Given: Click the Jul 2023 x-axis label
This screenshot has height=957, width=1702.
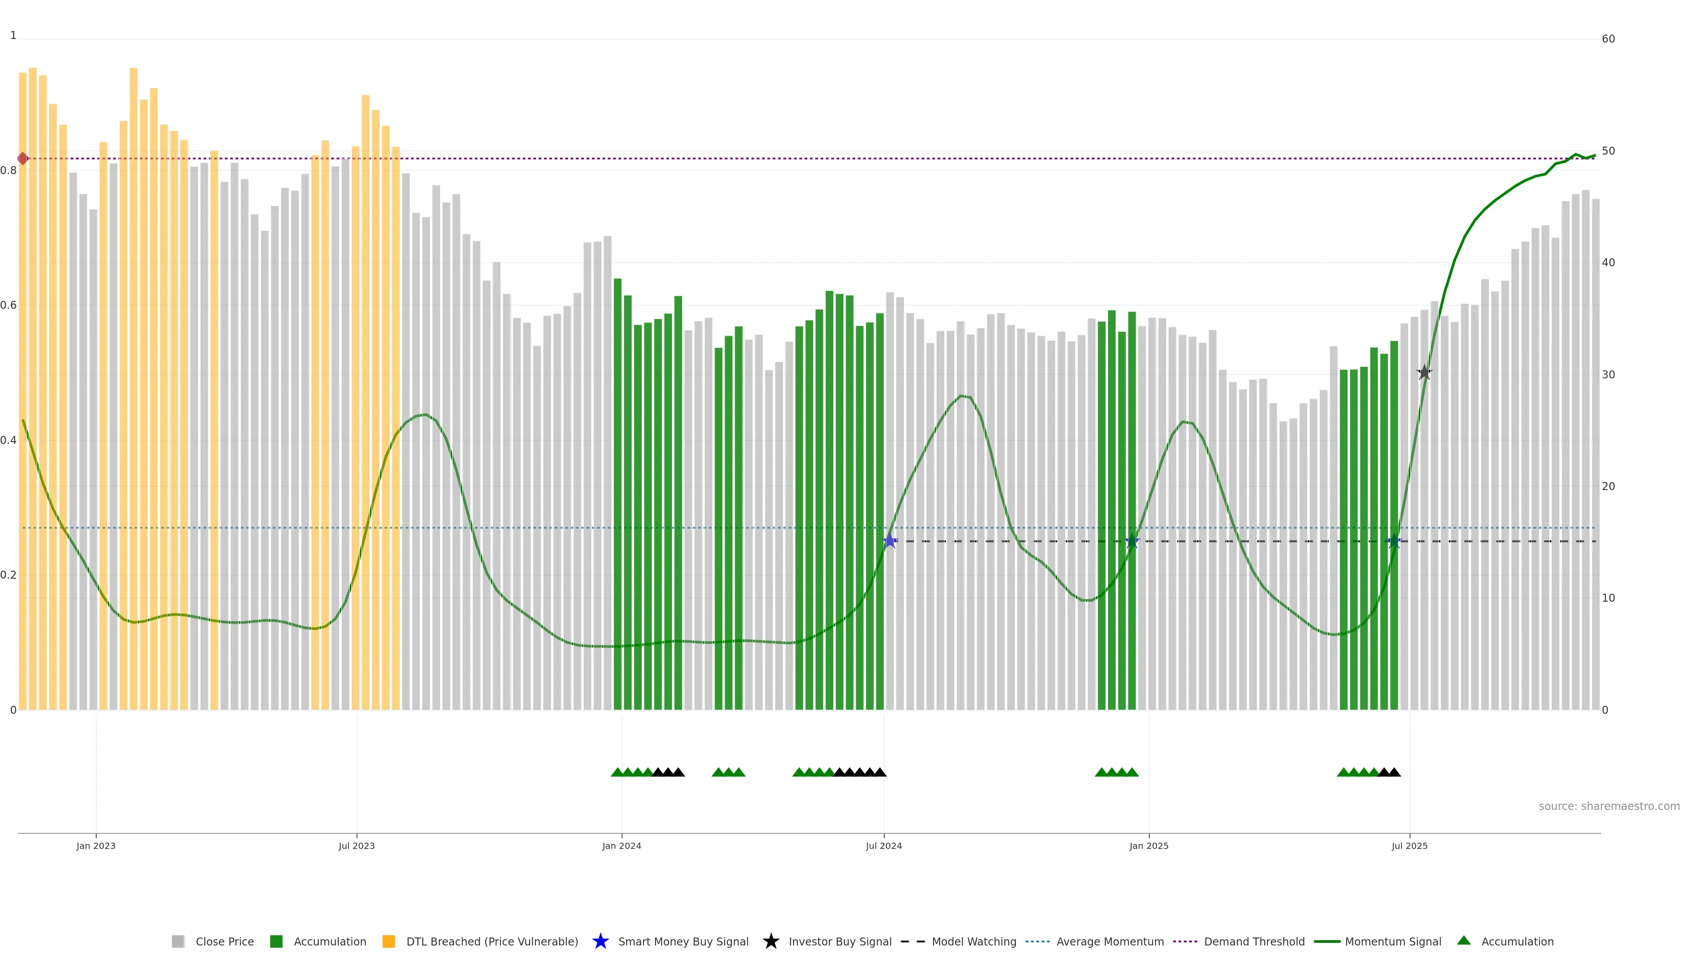Looking at the screenshot, I should 356,846.
